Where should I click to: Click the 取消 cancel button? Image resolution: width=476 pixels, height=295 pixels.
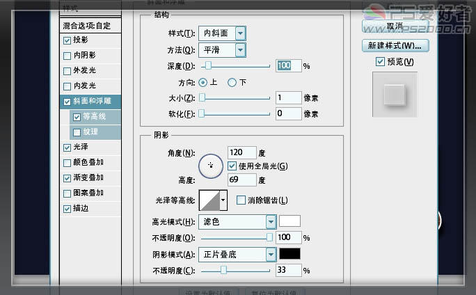coord(395,26)
